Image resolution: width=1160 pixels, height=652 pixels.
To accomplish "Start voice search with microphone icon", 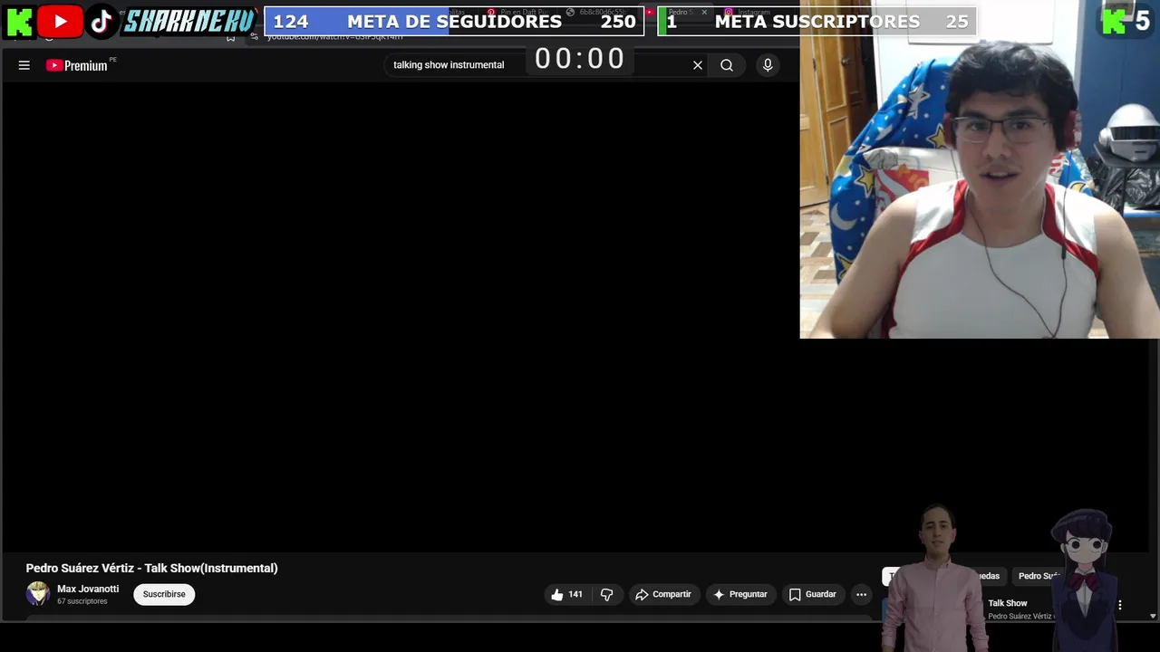I will [x=768, y=65].
